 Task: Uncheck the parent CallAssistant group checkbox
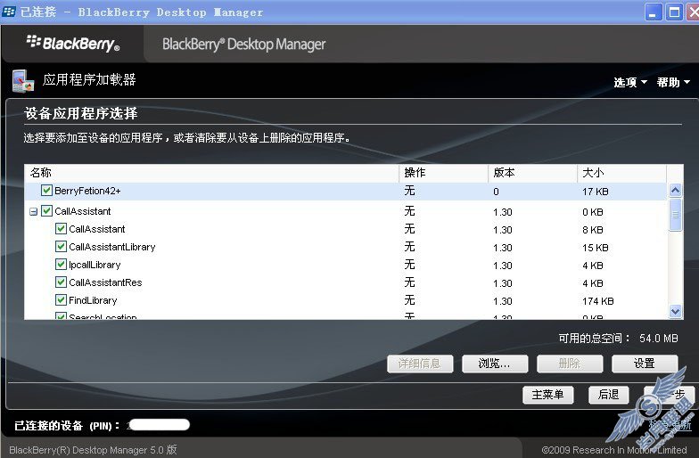[46, 210]
